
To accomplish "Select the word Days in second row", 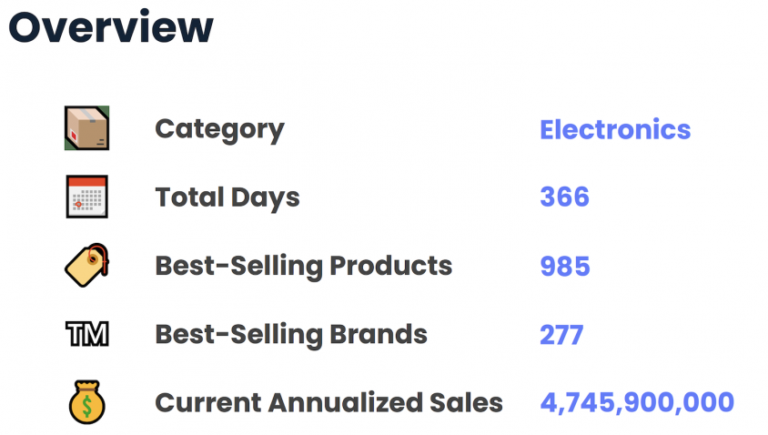I will 265,198.
